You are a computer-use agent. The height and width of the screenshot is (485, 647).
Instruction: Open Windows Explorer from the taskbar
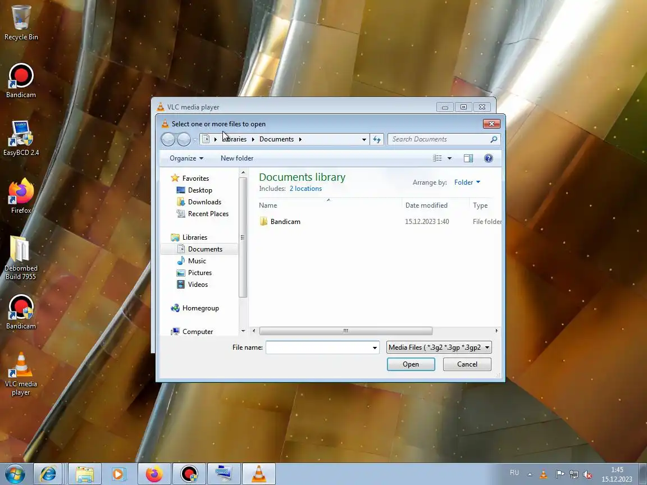(85, 474)
